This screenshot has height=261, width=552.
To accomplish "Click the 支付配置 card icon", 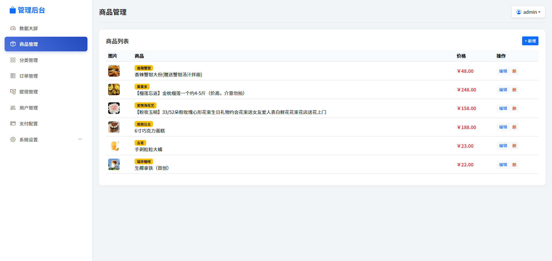I will pyautogui.click(x=13, y=124).
